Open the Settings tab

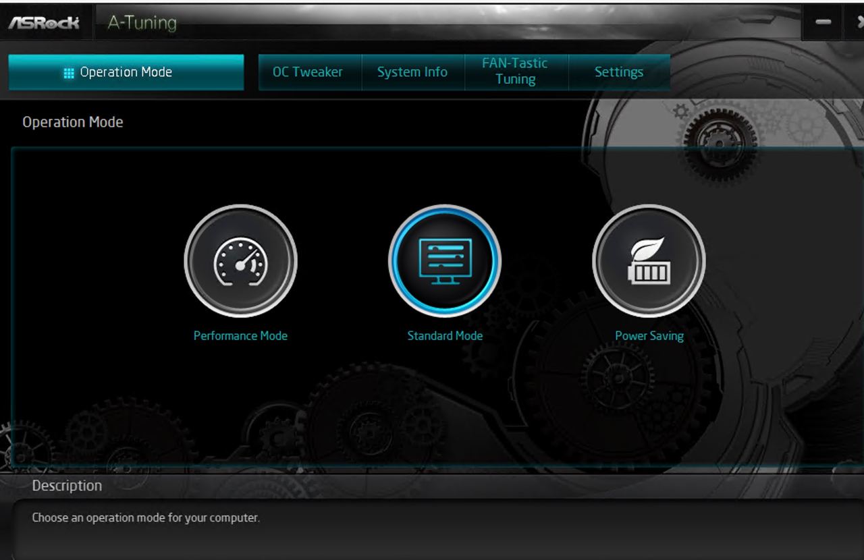click(x=619, y=72)
